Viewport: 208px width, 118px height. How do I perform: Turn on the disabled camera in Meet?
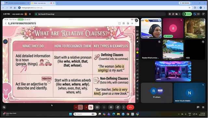(91, 107)
